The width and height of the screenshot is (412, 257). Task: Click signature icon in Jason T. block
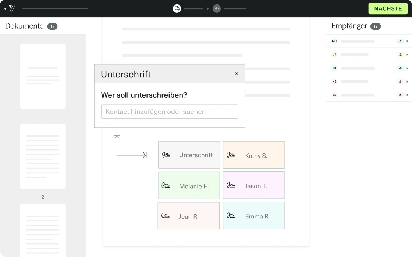231,185
